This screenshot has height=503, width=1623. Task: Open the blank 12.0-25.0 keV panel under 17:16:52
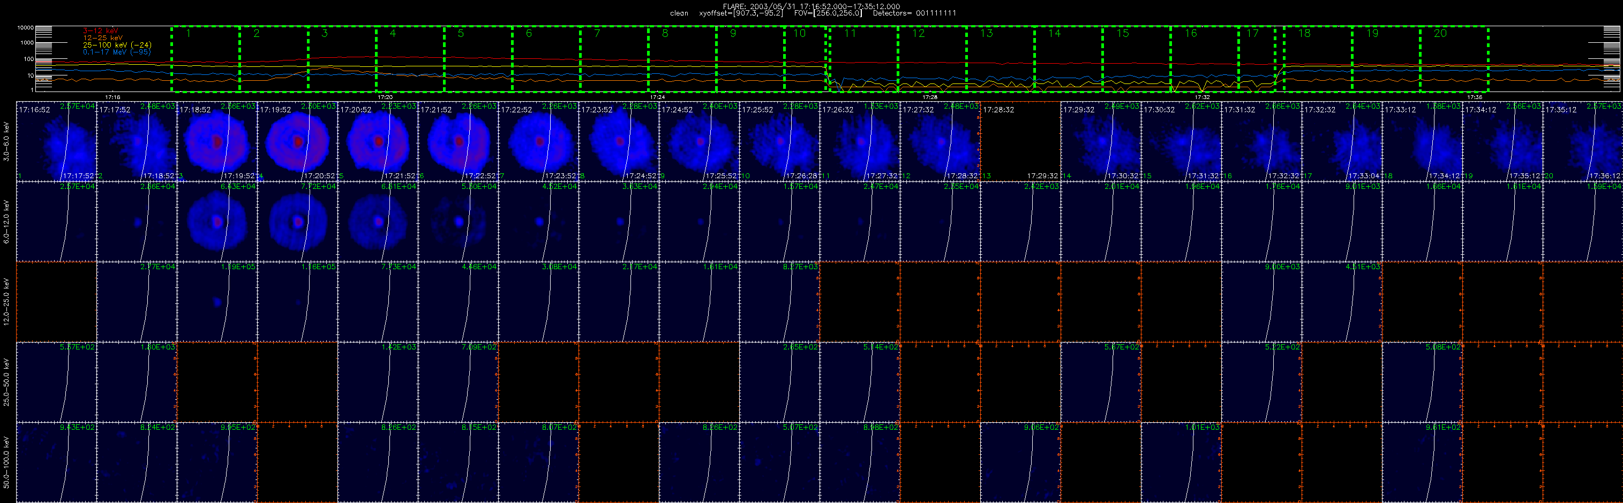[57, 302]
